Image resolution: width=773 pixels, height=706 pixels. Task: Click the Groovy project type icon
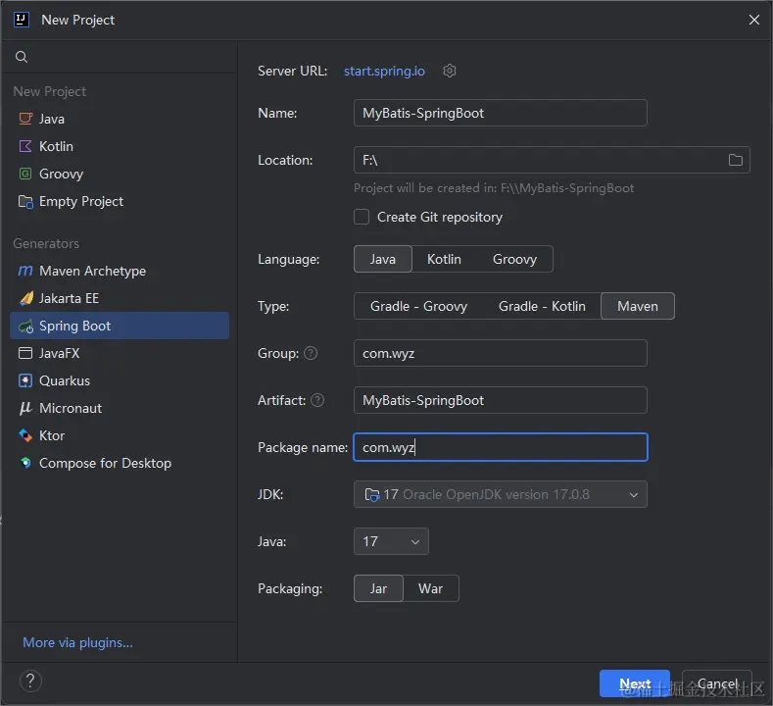click(x=25, y=174)
